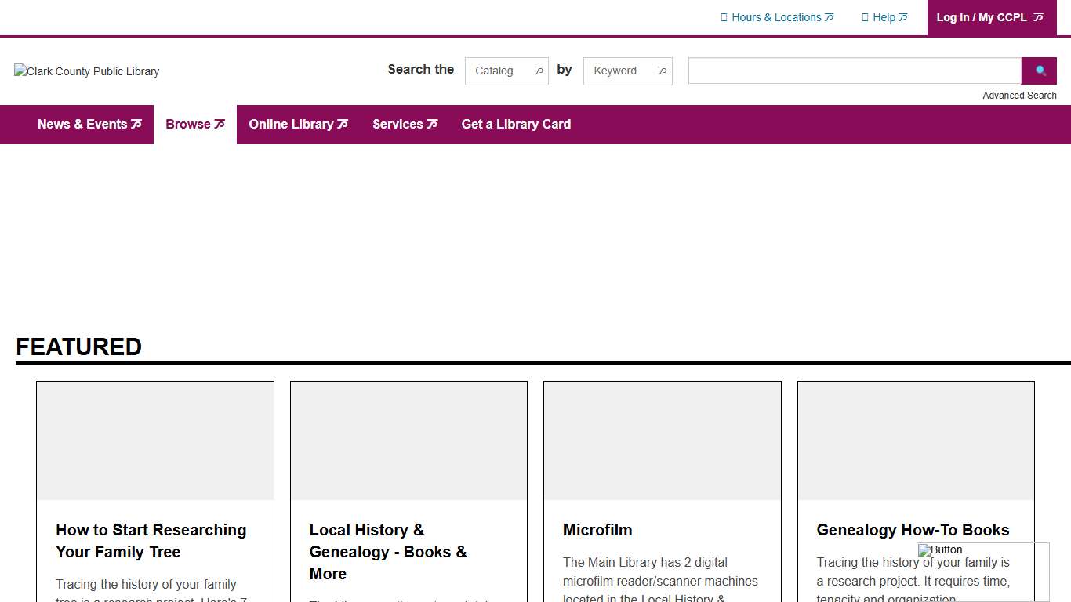Select the News & Events menu item
Image resolution: width=1071 pixels, height=602 pixels.
(83, 124)
